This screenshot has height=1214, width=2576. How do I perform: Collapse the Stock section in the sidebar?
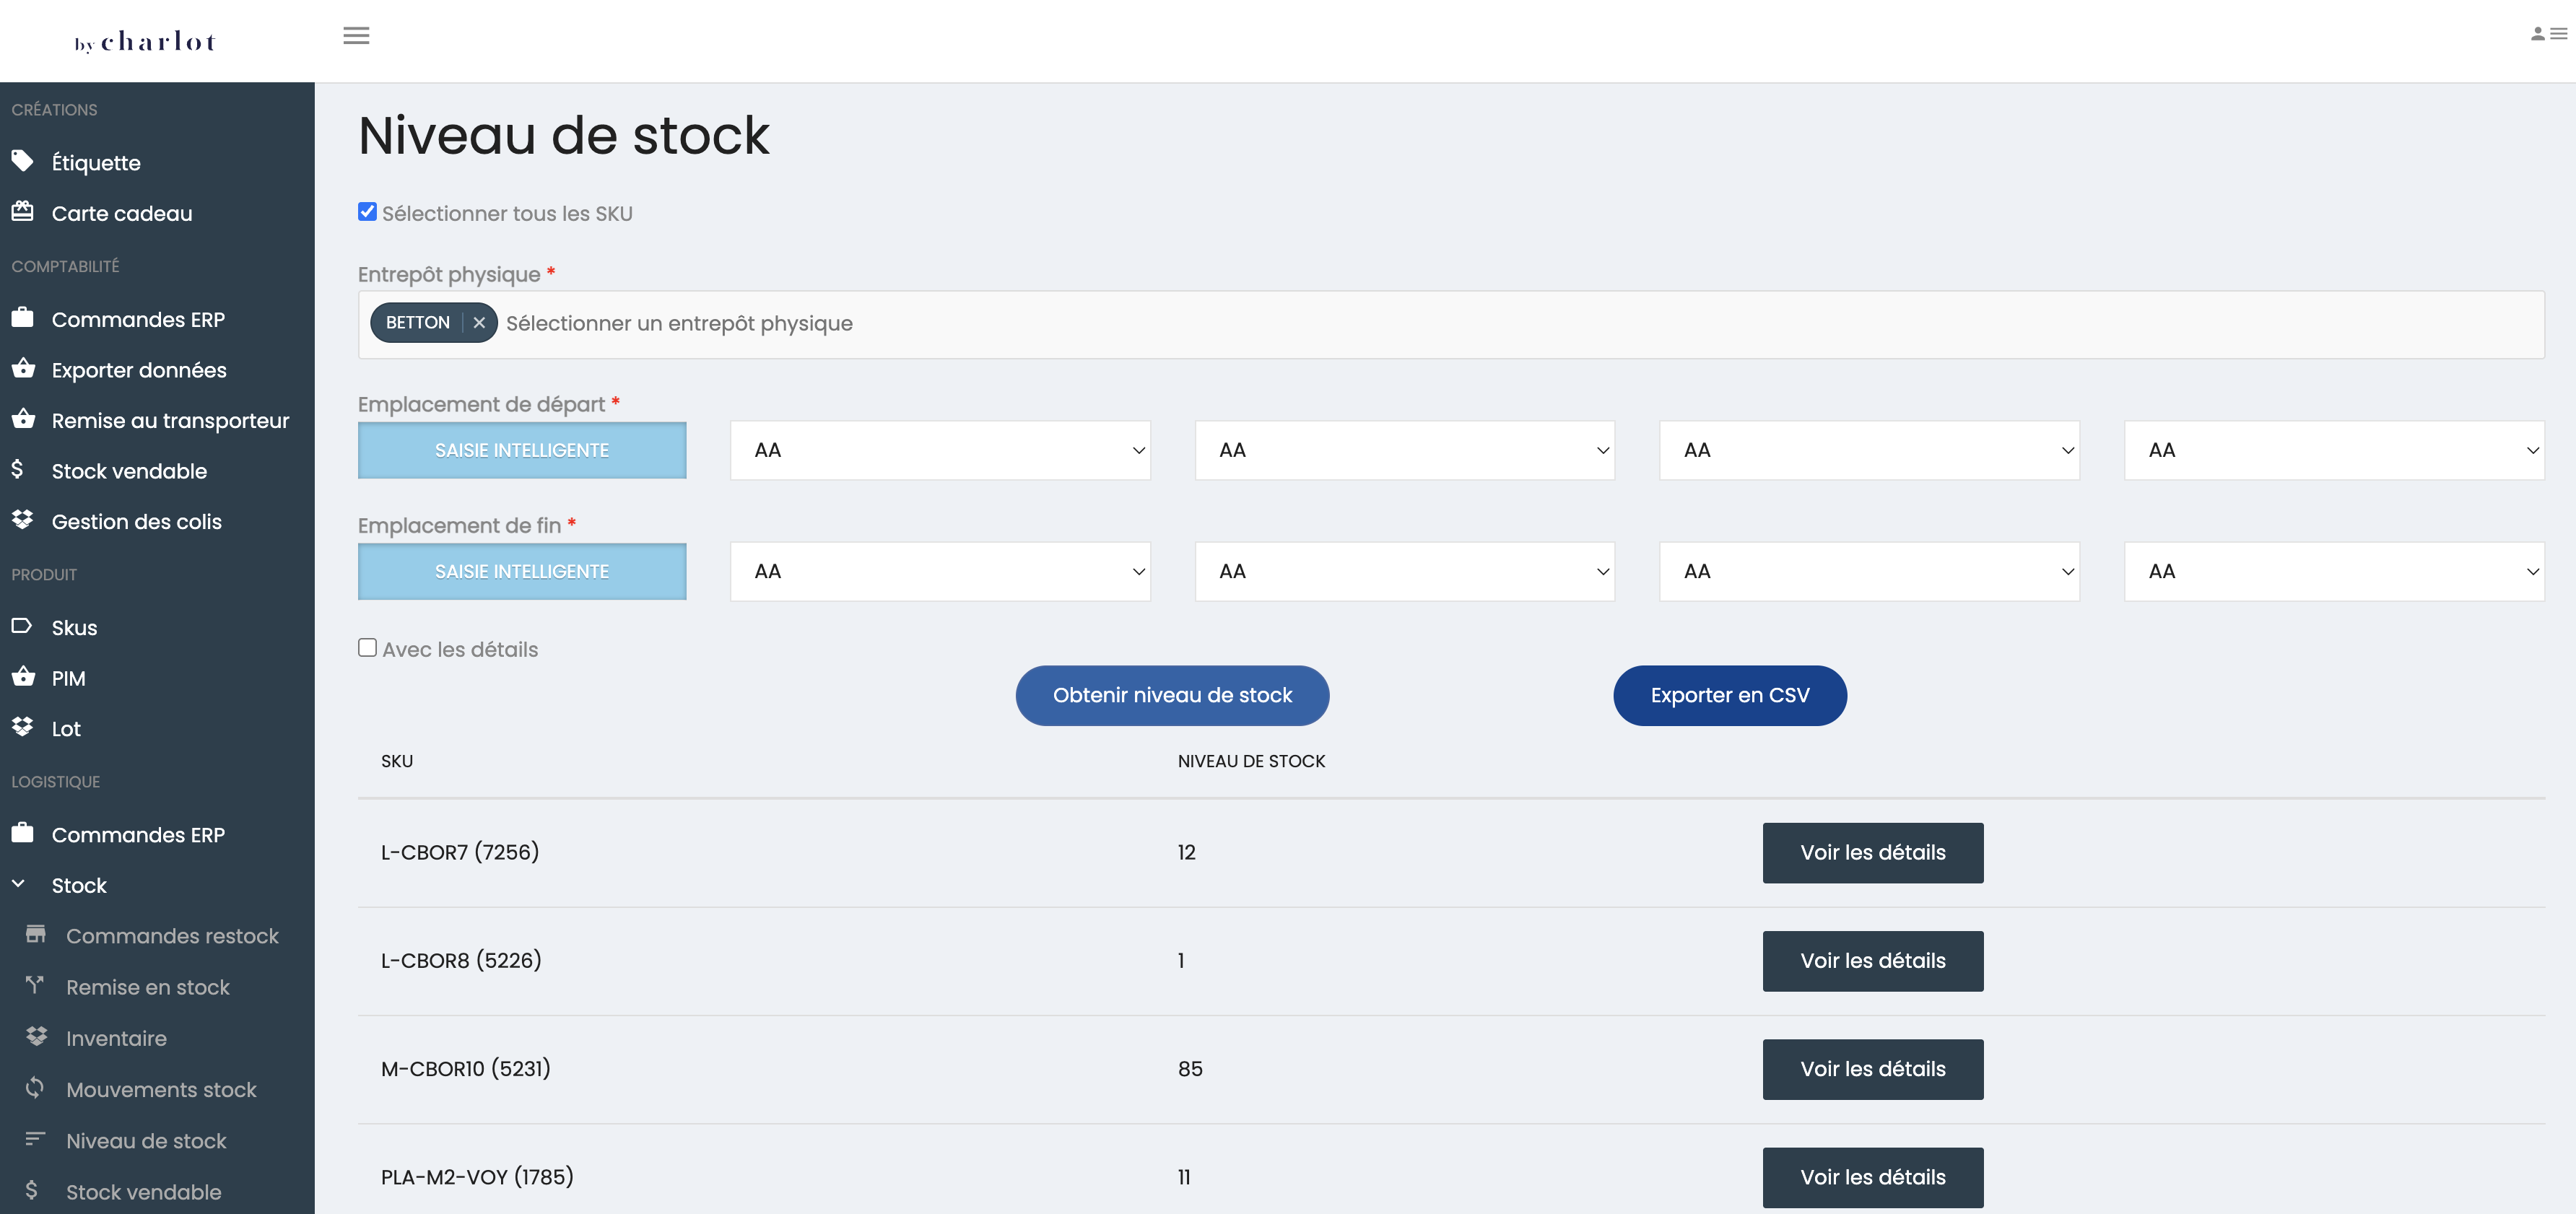pos(17,884)
